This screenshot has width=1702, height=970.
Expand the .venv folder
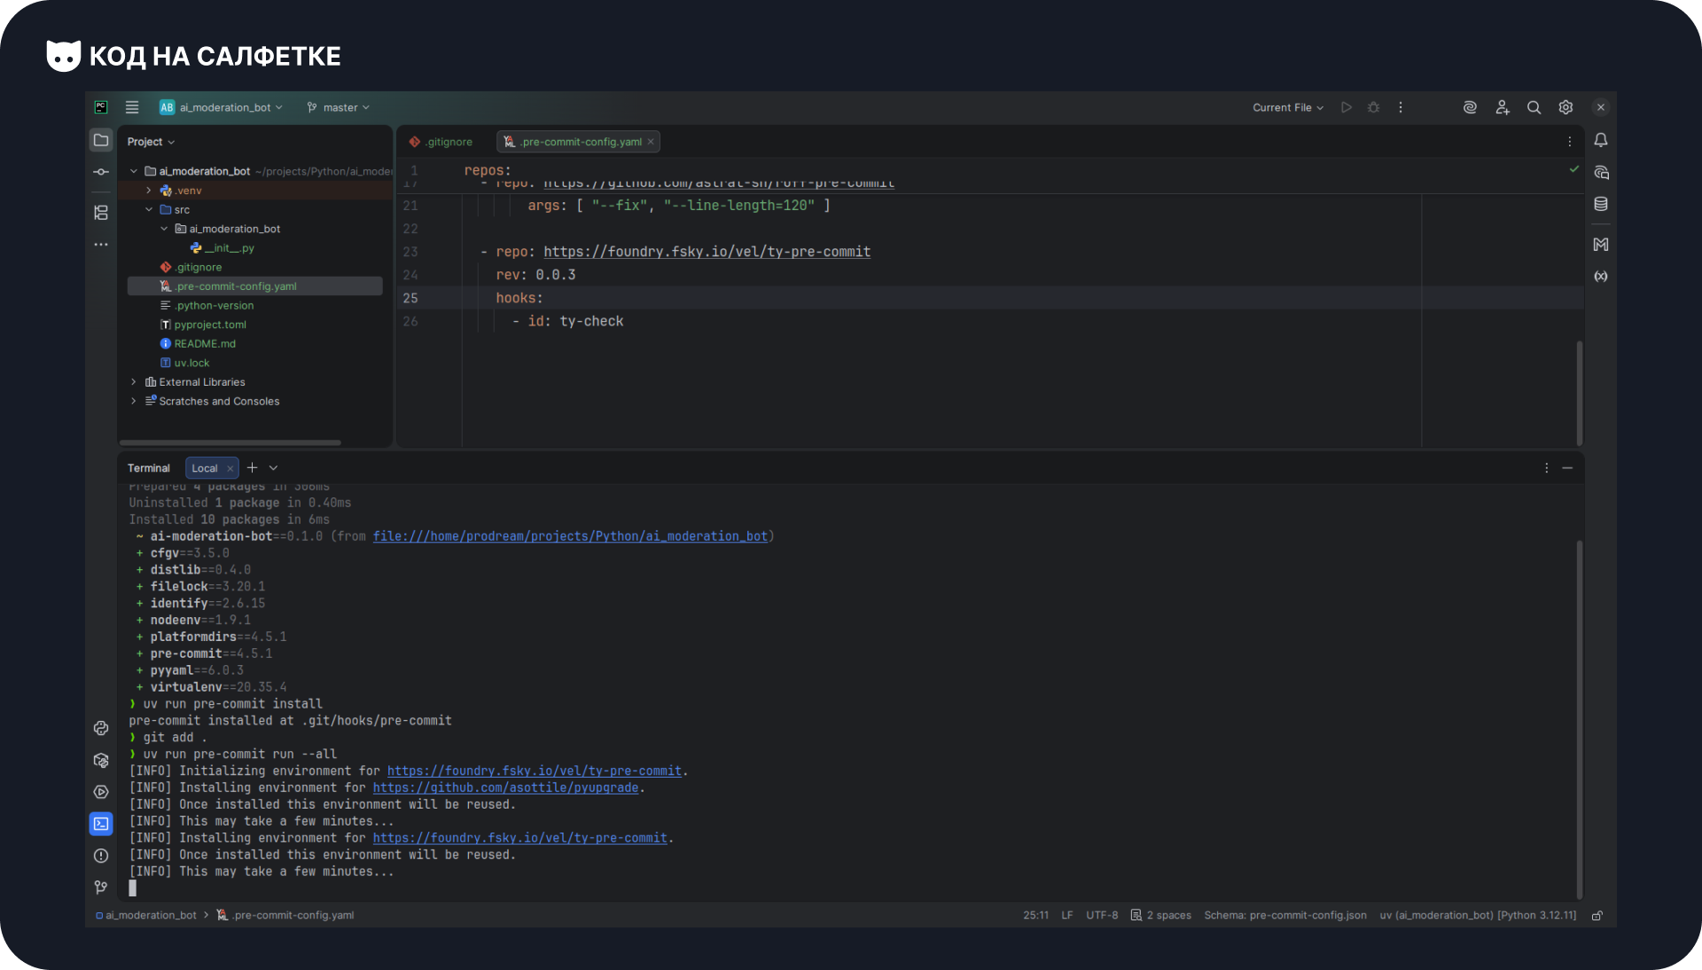pyautogui.click(x=149, y=191)
